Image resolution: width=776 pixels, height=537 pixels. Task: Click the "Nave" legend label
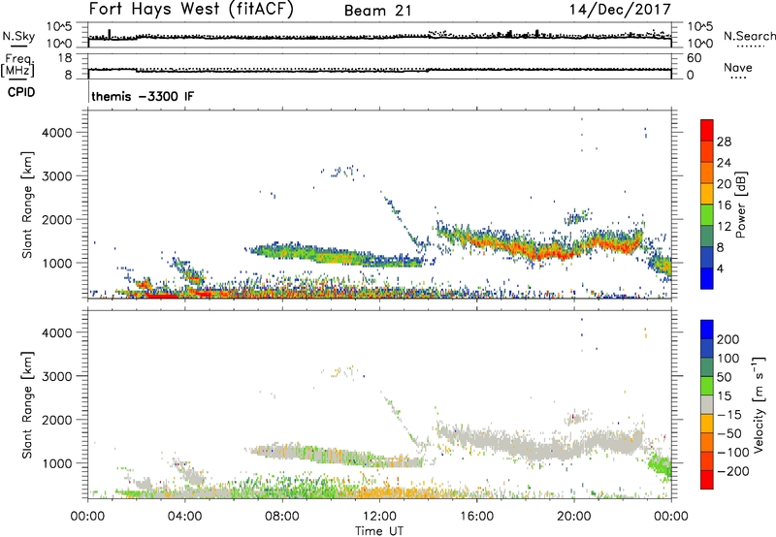(x=738, y=67)
